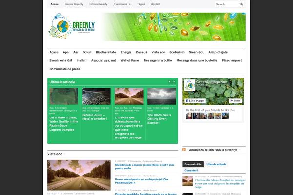Open the Apa category
Viewport: 293px width, 195px height.
66,52
